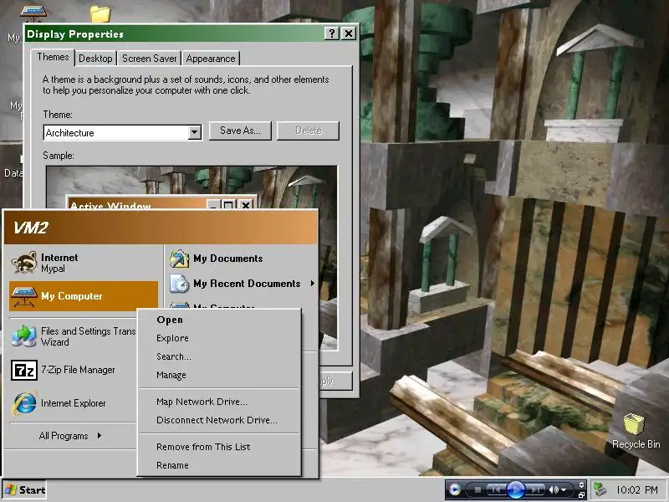Choose Explore from the context menu

pos(219,338)
